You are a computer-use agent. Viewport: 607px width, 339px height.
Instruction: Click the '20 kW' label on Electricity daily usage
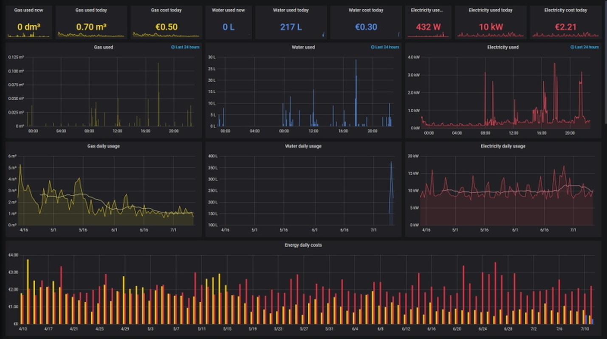414,156
